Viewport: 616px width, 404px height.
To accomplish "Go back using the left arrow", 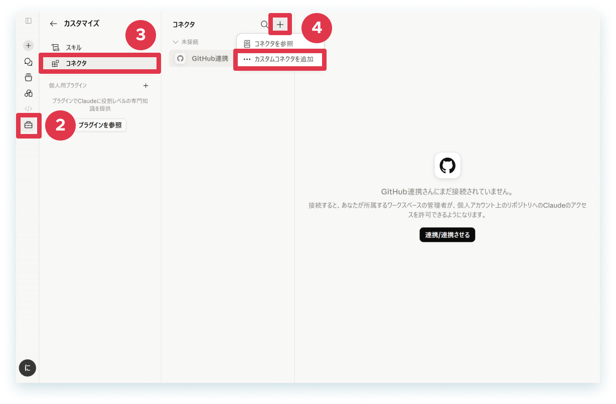I will [x=53, y=24].
